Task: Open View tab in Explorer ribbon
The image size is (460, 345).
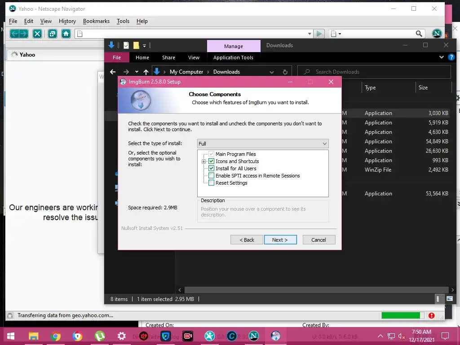Action: click(x=194, y=57)
